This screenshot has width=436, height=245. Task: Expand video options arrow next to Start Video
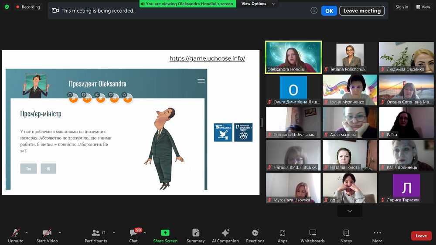60,232
